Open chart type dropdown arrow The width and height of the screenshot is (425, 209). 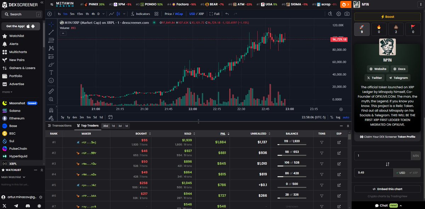(x=124, y=14)
